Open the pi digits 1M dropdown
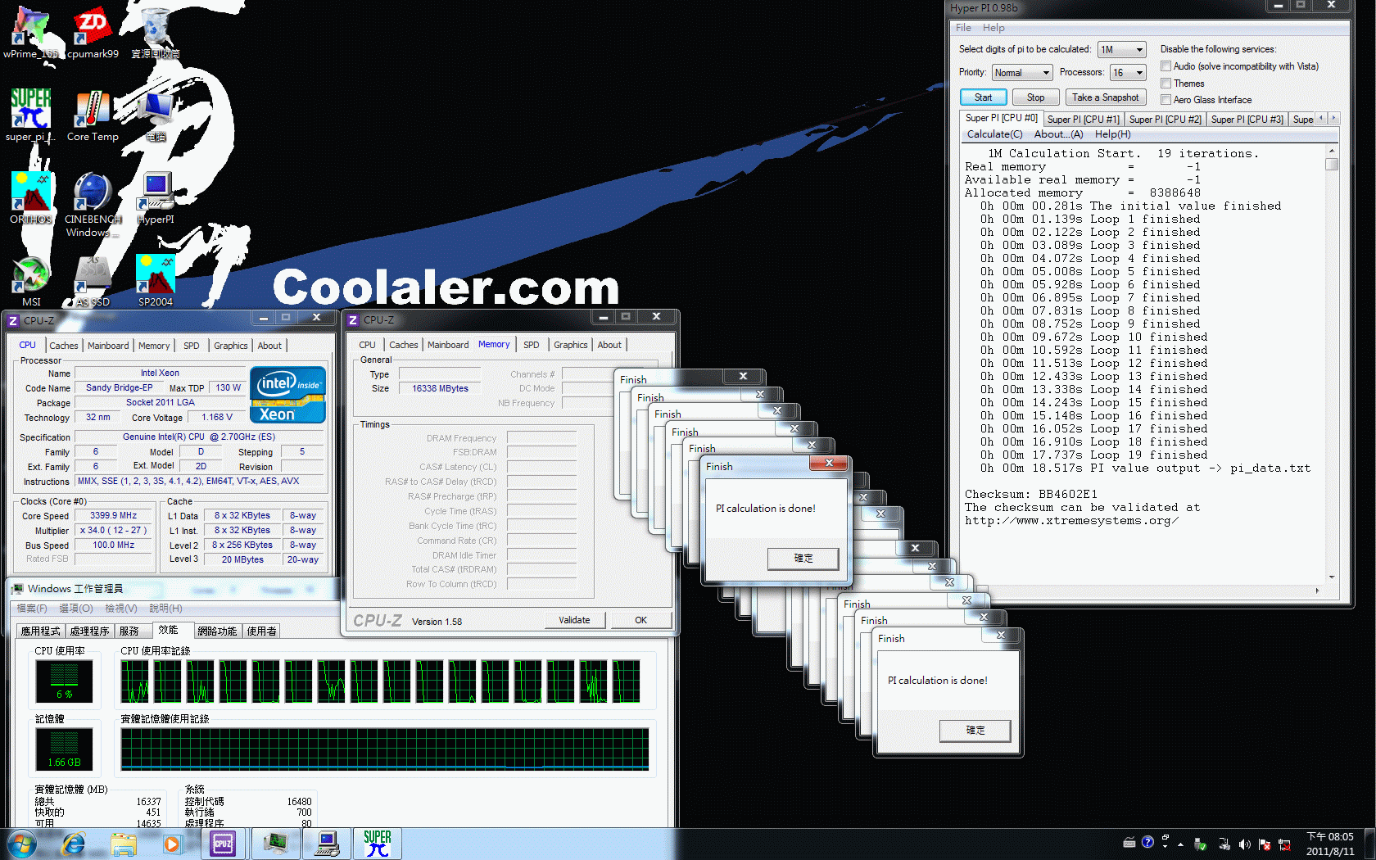Image resolution: width=1376 pixels, height=860 pixels. tap(1121, 50)
